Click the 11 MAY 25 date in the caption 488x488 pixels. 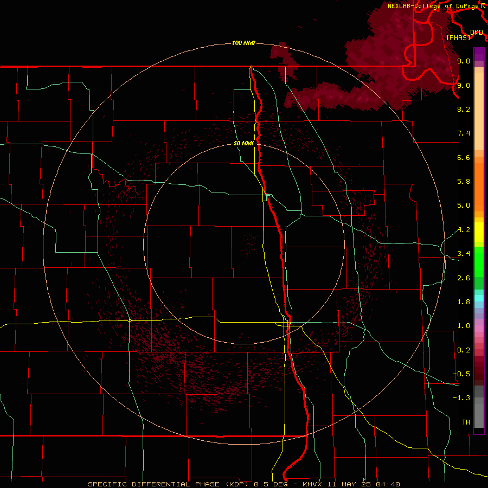tap(349, 484)
